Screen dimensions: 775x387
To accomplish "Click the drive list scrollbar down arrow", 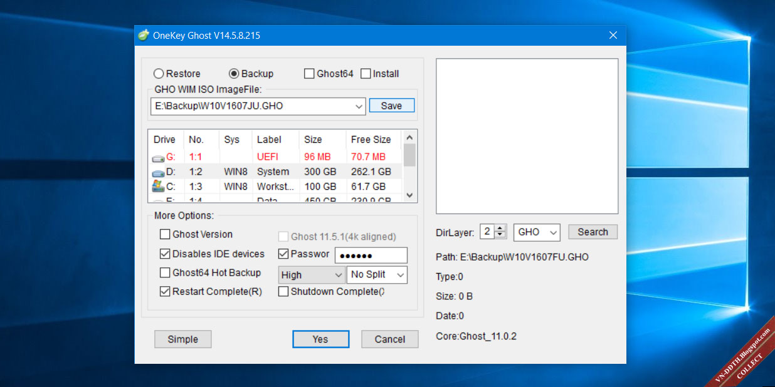I will pyautogui.click(x=409, y=196).
